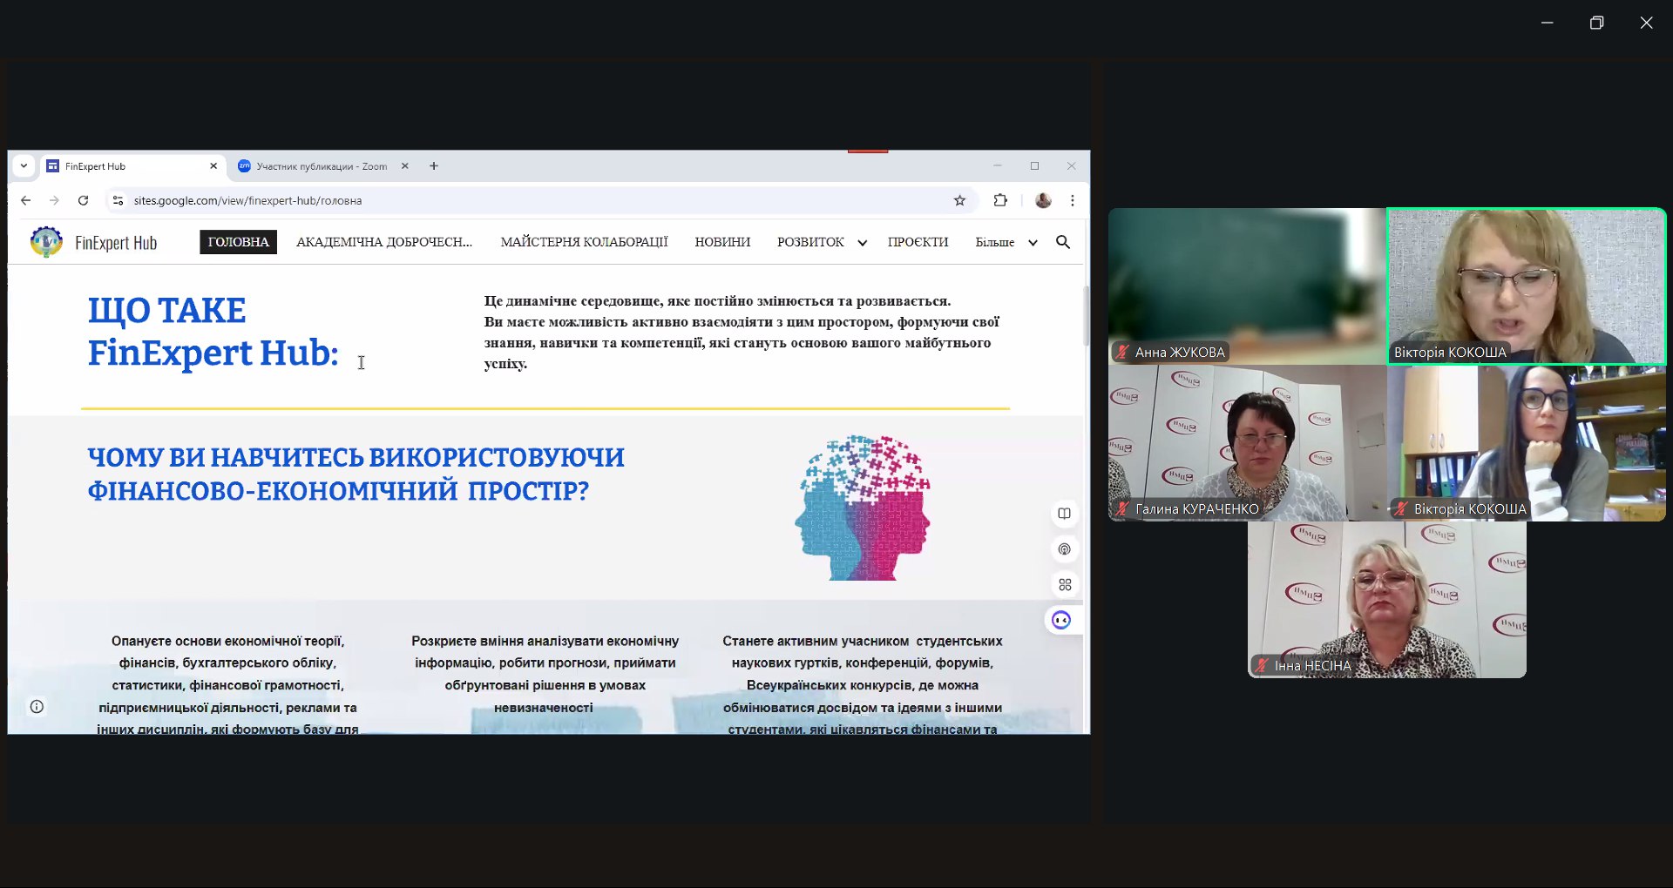Click the heading starting "ЧОМУ ВИ НАВЧИТЕСЬ"
This screenshot has width=1673, height=888.
[x=356, y=474]
